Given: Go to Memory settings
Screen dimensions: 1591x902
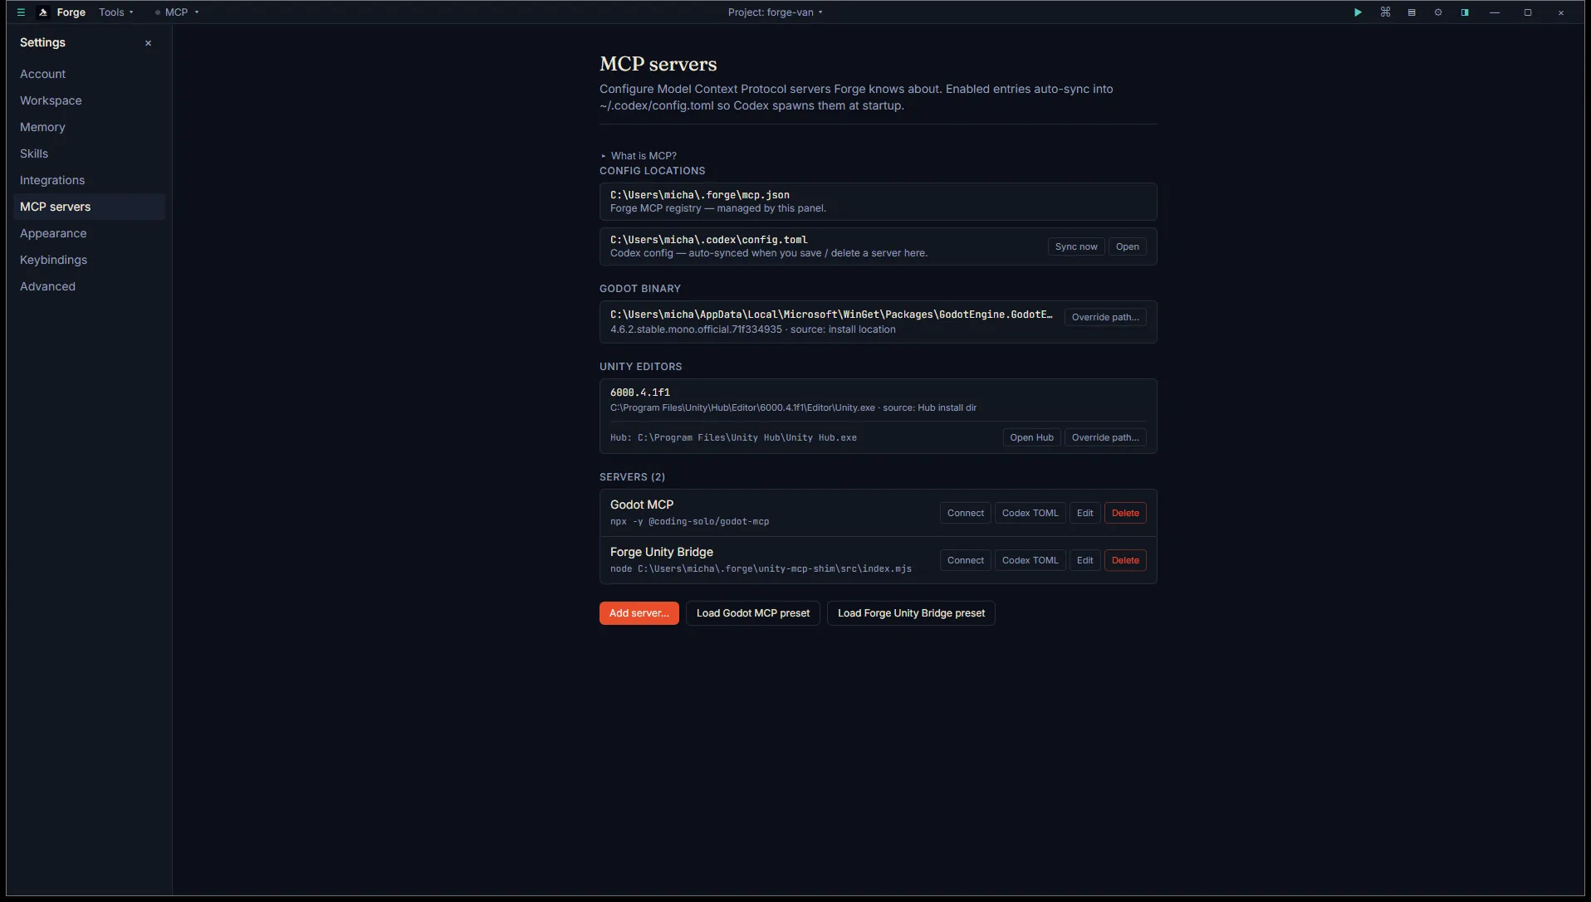Looking at the screenshot, I should 90,127.
